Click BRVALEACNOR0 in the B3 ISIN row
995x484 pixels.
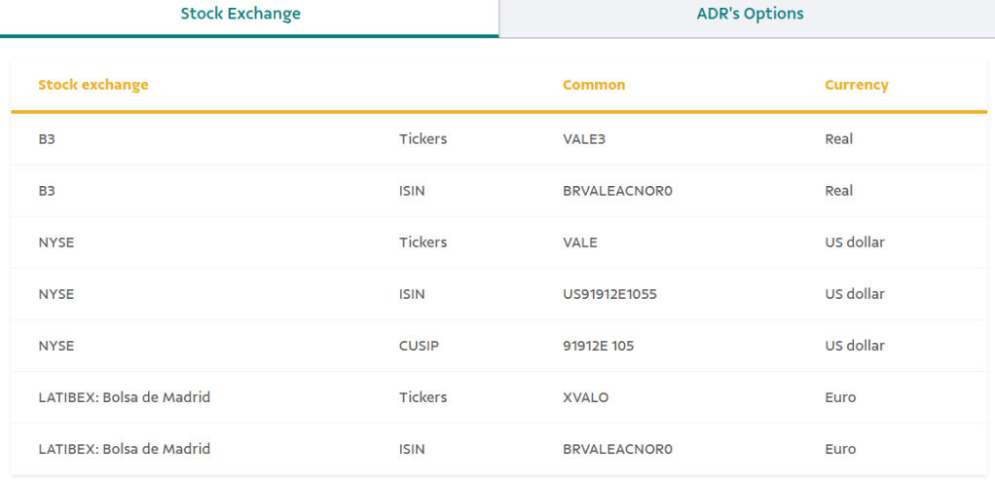pyautogui.click(x=617, y=191)
